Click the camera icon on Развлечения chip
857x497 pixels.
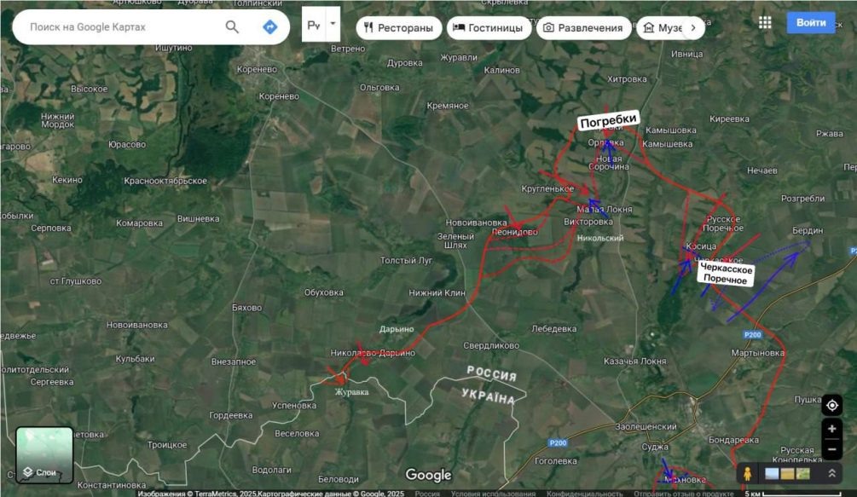point(549,26)
